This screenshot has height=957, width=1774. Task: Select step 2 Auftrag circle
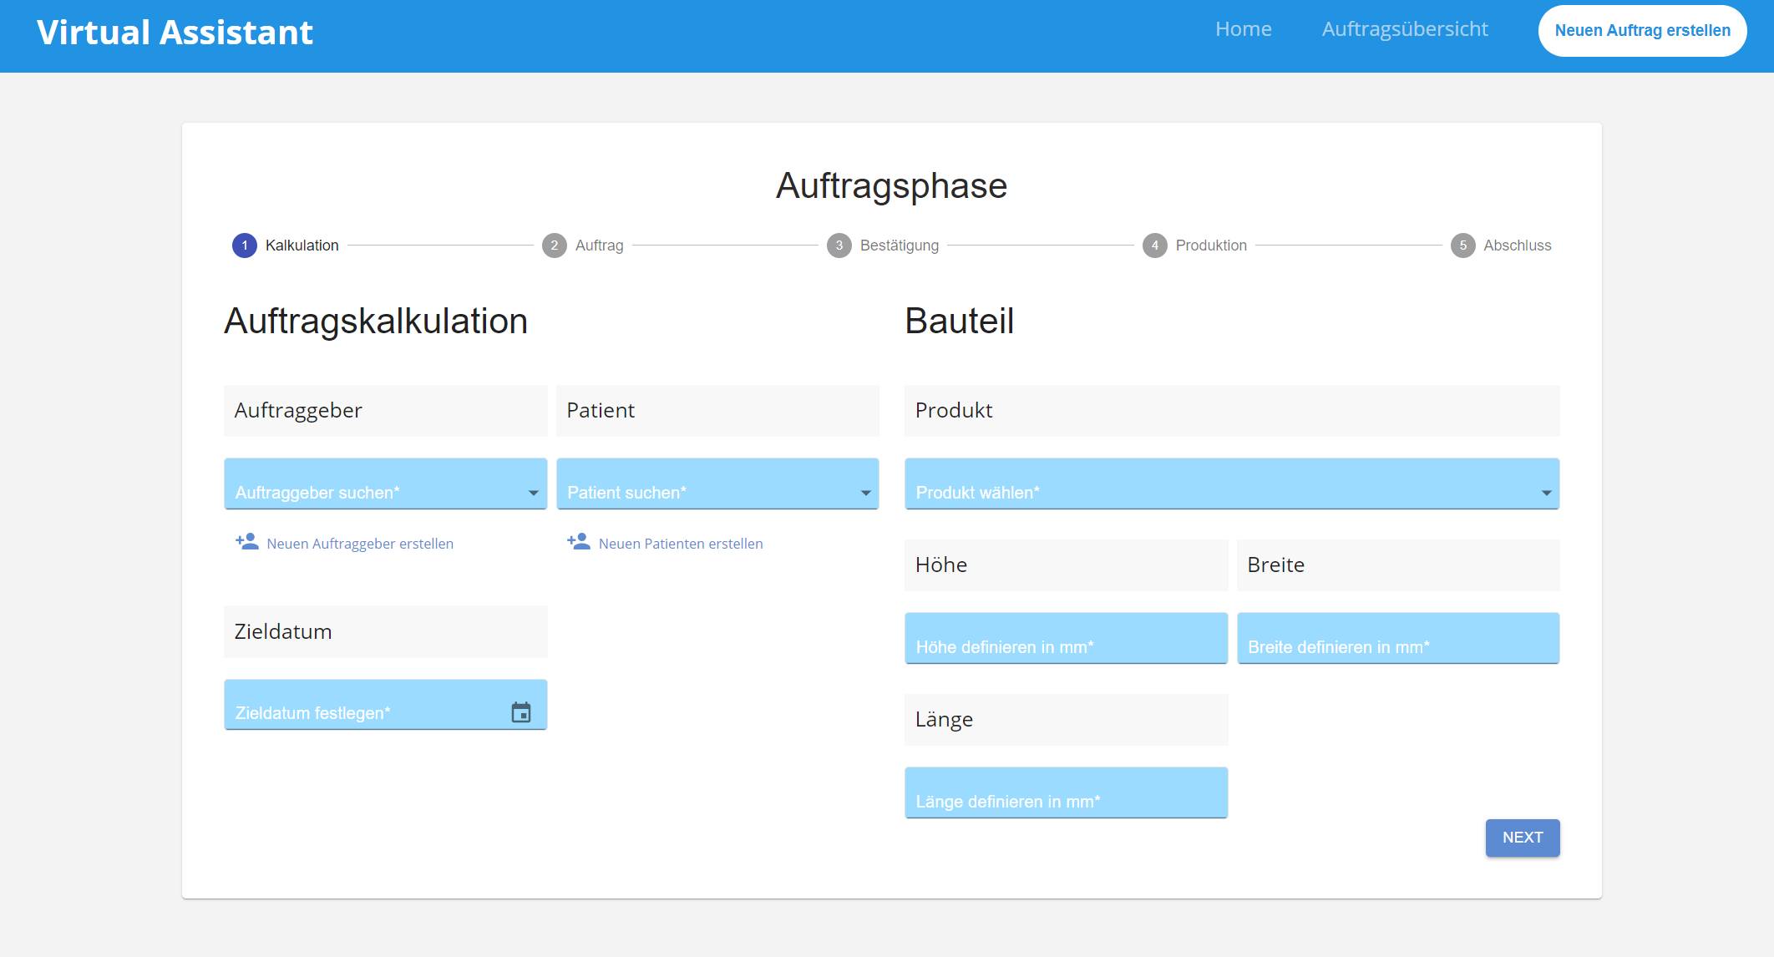(555, 246)
